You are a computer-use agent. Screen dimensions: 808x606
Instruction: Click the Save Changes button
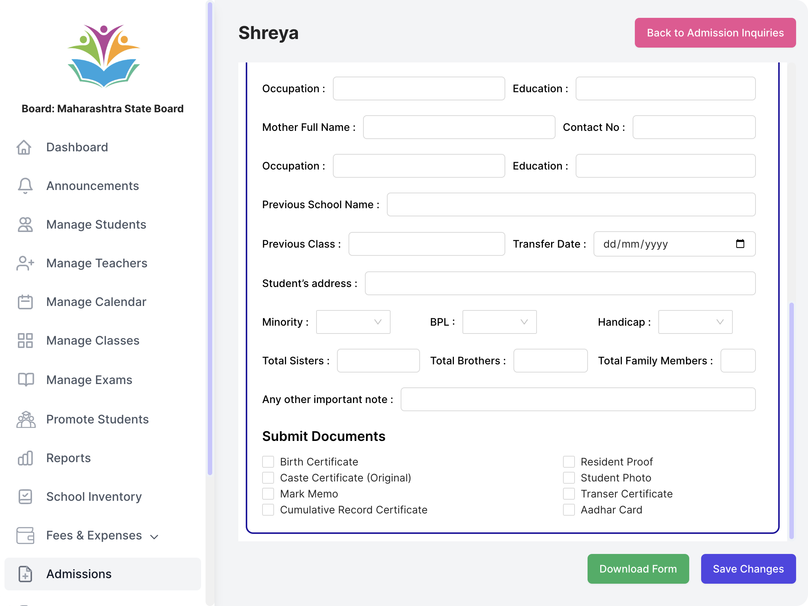tap(748, 569)
